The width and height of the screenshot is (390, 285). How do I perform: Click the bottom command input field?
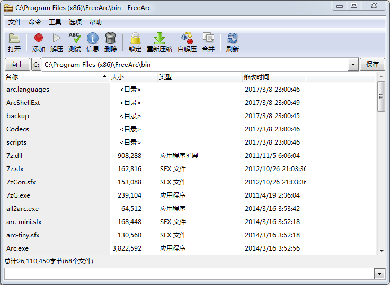[189, 274]
